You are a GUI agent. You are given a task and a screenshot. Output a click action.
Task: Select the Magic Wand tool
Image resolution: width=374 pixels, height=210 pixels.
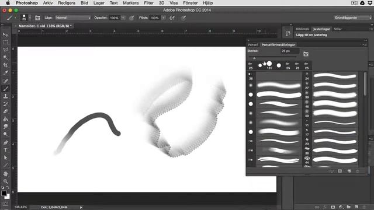[x=5, y=57]
